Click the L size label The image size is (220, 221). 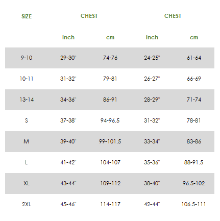coord(26,162)
